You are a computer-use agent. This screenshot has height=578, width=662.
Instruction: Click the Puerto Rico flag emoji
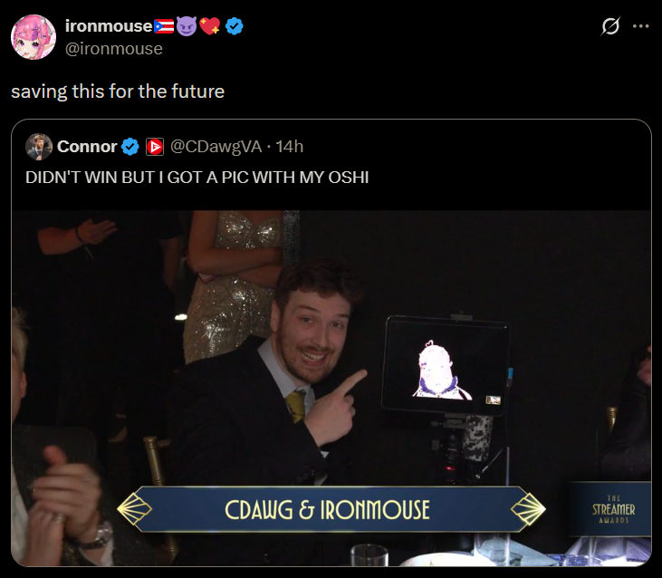(164, 26)
